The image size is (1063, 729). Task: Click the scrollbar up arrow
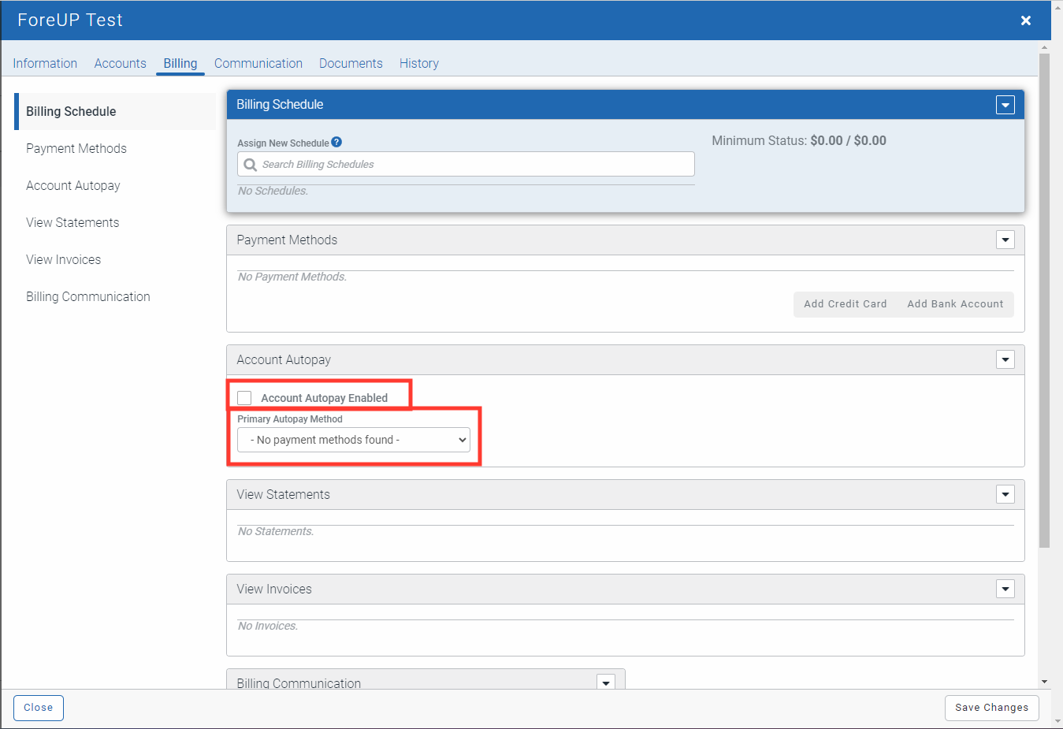tap(1044, 47)
